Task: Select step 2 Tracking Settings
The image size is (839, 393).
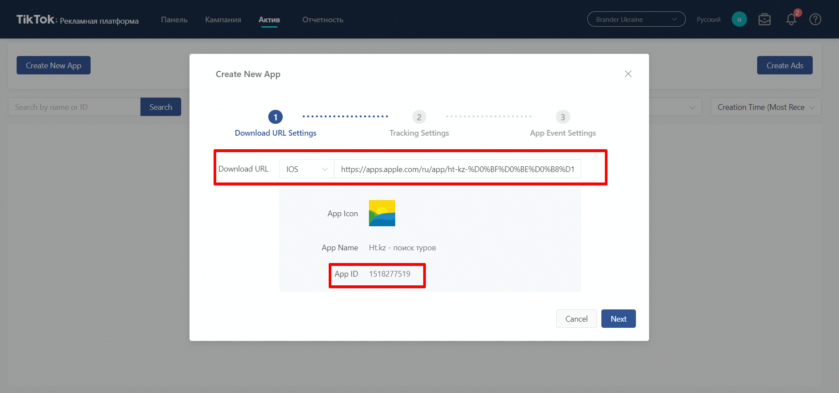Action: (419, 117)
